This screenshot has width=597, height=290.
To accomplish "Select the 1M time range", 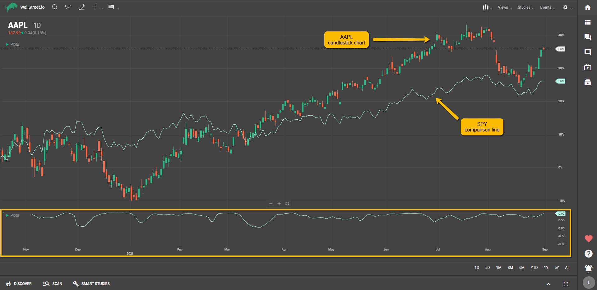I will pyautogui.click(x=499, y=268).
